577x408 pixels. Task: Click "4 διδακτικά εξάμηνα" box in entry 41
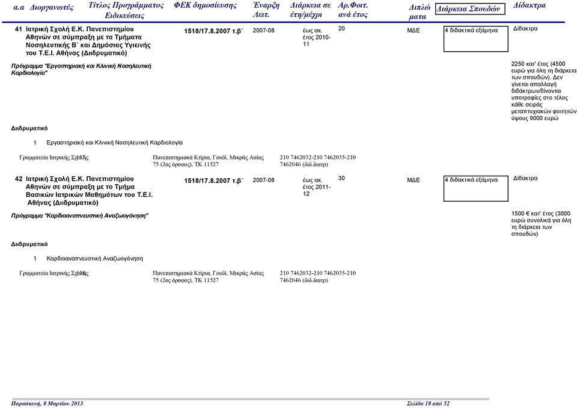click(x=476, y=39)
